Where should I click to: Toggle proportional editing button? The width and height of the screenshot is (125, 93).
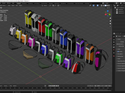(58, 5)
